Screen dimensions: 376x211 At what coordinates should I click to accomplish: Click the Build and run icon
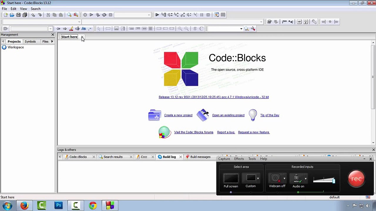[98, 15]
